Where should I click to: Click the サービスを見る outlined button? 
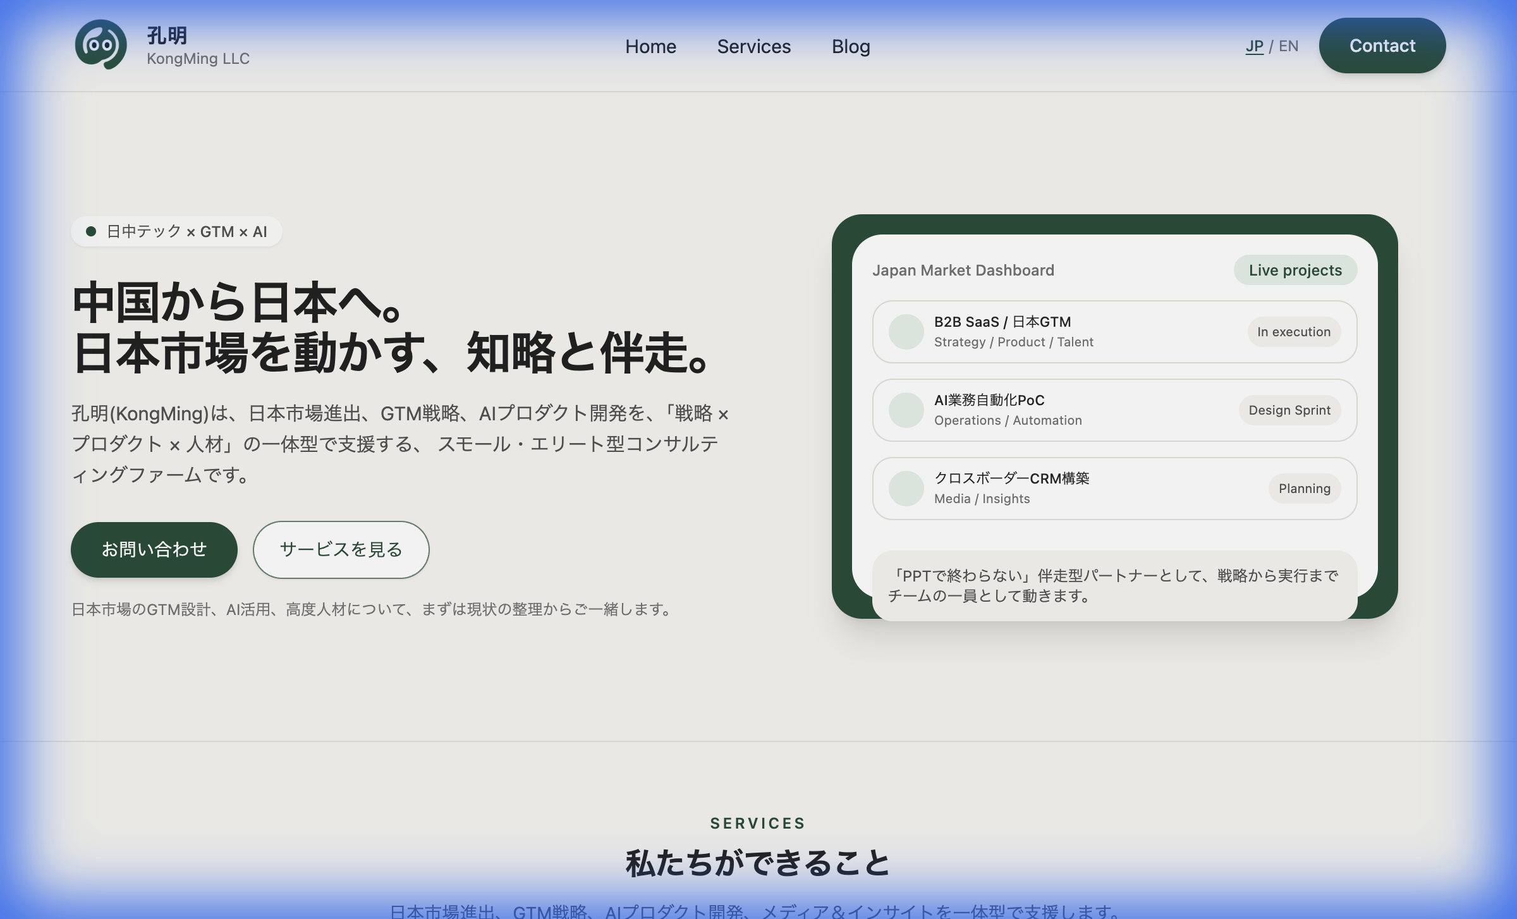click(x=341, y=549)
